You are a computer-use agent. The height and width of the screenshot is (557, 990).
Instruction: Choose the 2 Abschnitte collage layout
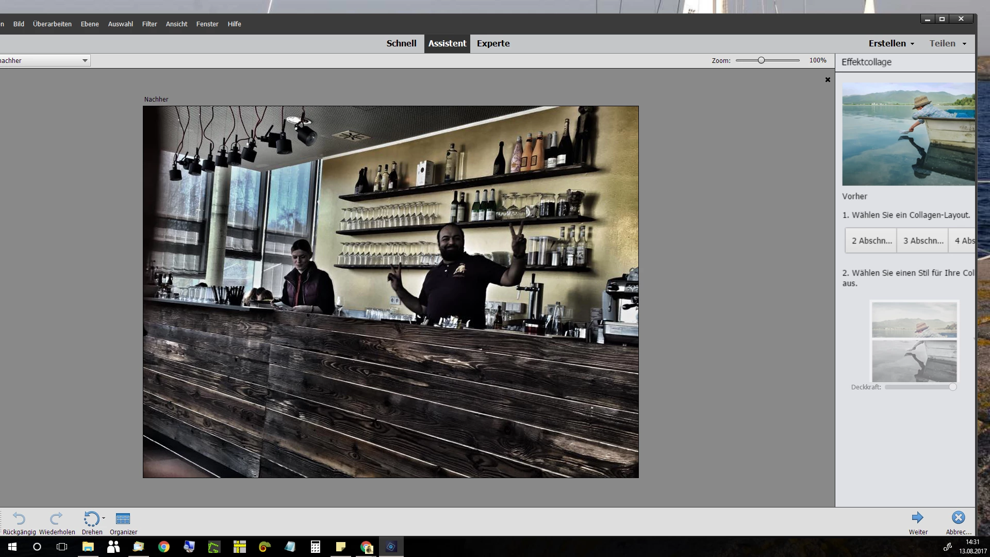click(871, 240)
